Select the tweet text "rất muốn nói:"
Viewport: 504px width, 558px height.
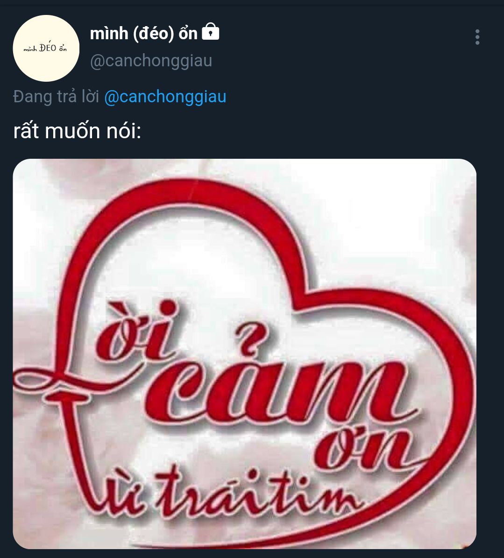(77, 131)
